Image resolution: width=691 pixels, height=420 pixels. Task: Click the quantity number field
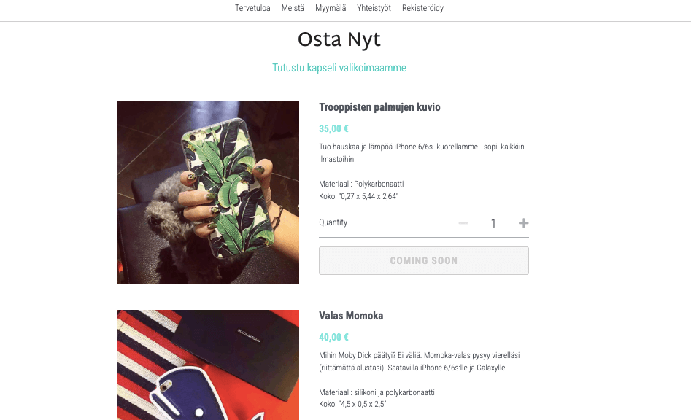click(x=493, y=223)
